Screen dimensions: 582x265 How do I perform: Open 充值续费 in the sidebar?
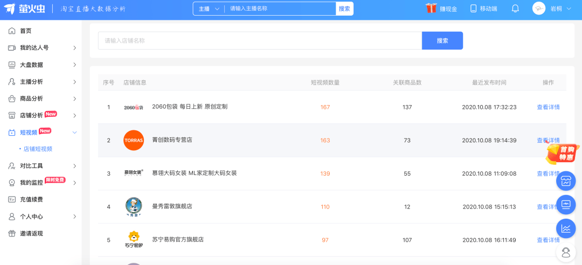tap(31, 199)
